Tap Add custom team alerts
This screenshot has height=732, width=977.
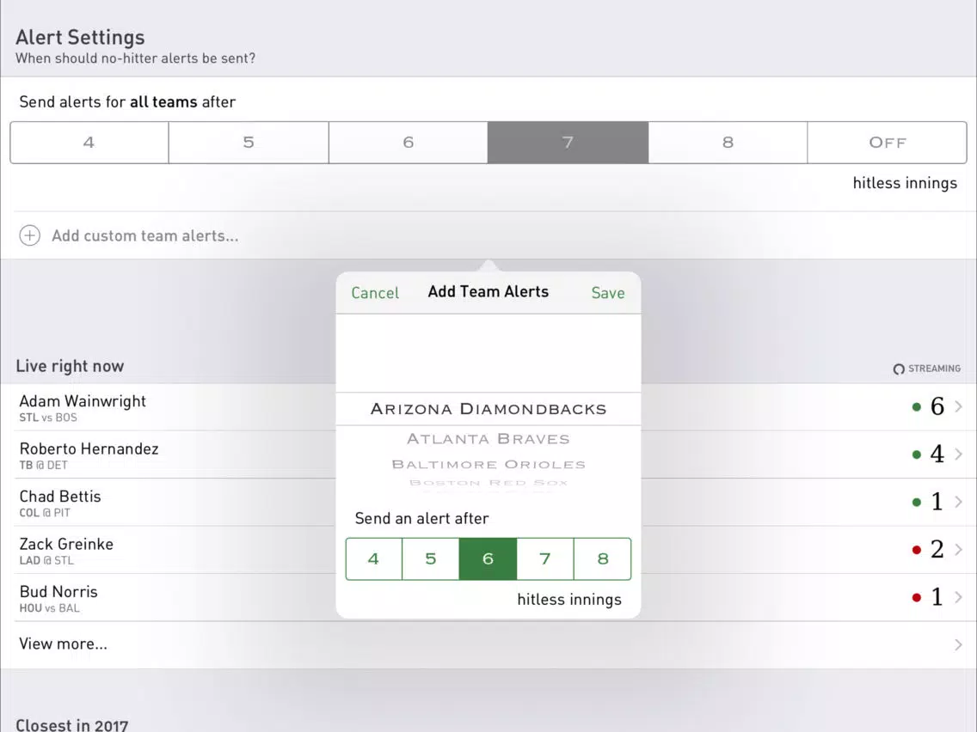(x=145, y=236)
